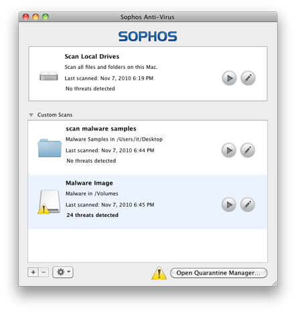Screen dimensions: 296x312
Task: Open the gear action dropdown menu
Action: pyautogui.click(x=63, y=272)
